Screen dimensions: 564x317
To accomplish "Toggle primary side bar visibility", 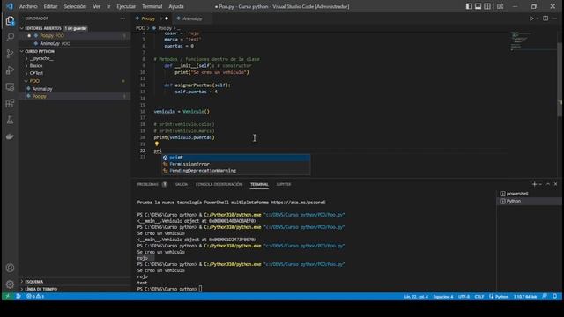I will point(469,6).
